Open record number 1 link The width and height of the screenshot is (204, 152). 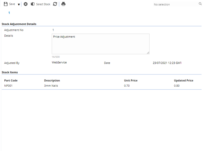pos(9,13)
